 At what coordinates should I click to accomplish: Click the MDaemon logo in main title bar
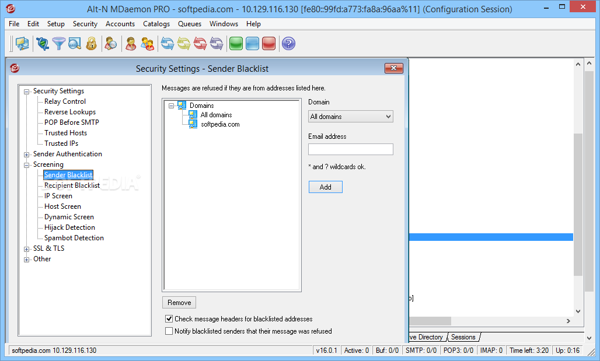click(11, 8)
